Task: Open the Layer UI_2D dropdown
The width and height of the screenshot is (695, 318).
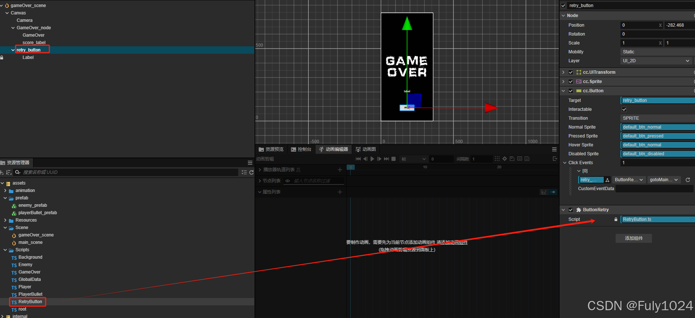Action: click(656, 61)
